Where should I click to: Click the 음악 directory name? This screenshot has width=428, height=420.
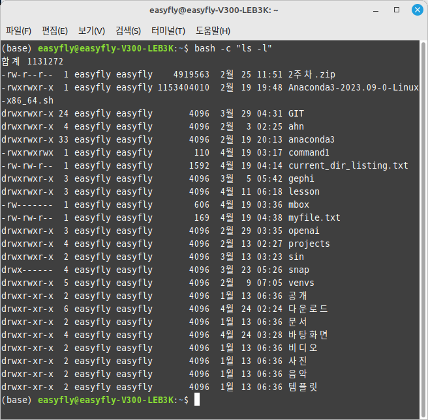298,374
